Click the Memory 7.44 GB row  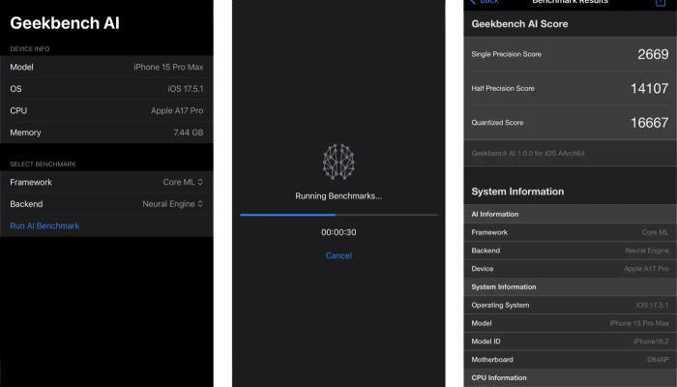(x=106, y=132)
